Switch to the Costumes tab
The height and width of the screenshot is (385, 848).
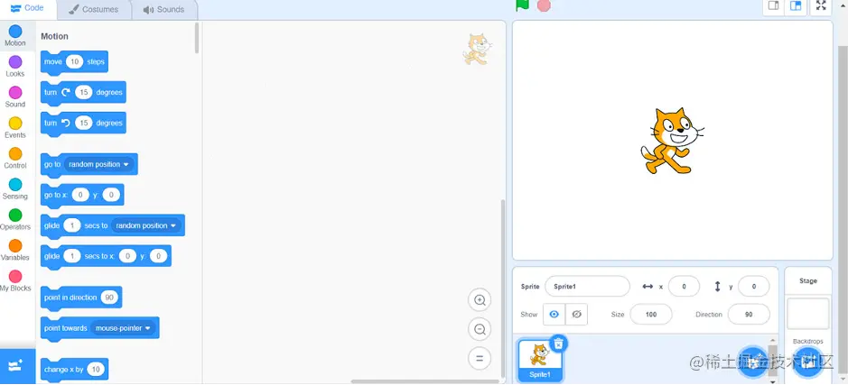(94, 9)
